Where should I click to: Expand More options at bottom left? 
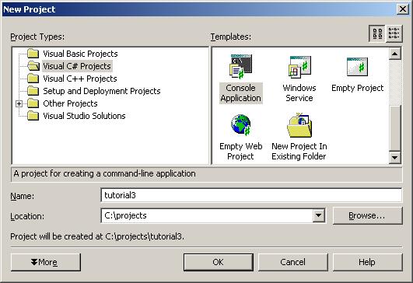pos(46,262)
